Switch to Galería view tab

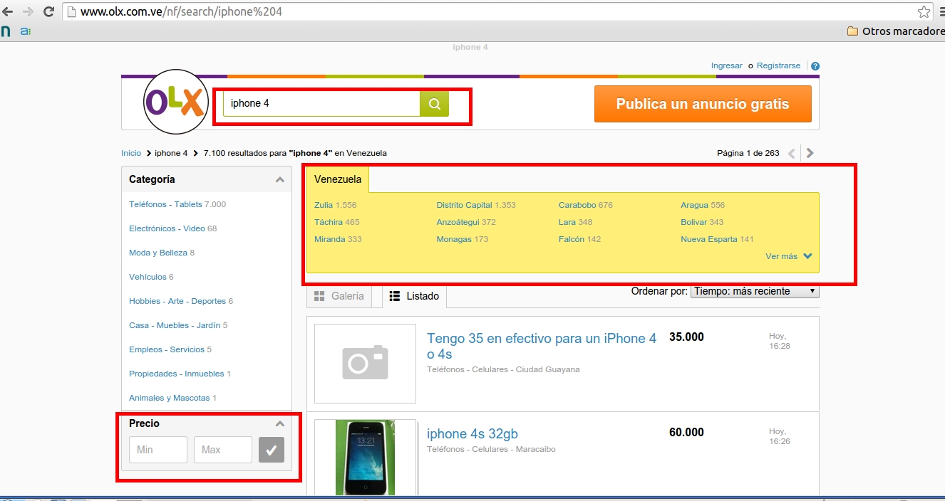(x=339, y=296)
